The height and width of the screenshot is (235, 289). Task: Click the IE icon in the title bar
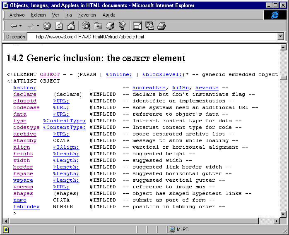pyautogui.click(x=6, y=5)
